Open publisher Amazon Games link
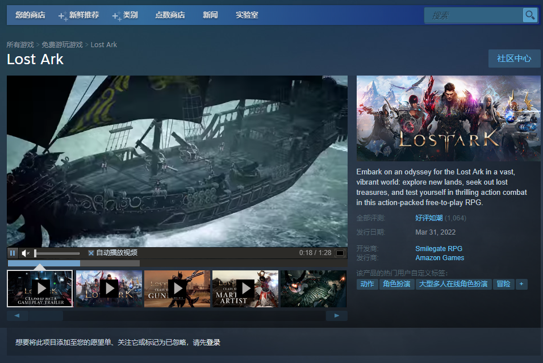The image size is (543, 363). click(440, 258)
